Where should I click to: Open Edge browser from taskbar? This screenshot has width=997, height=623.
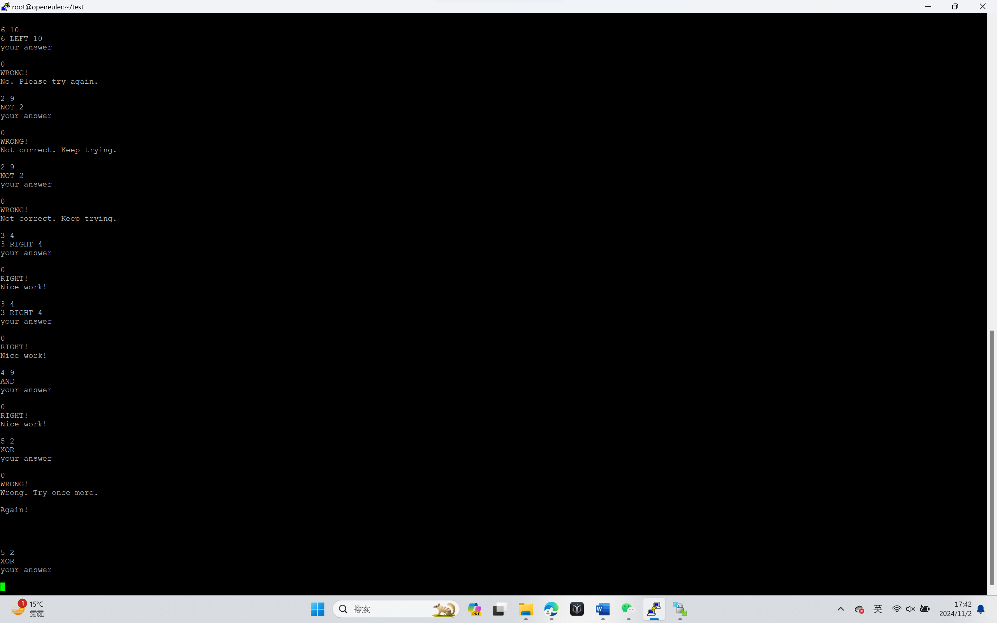click(551, 609)
